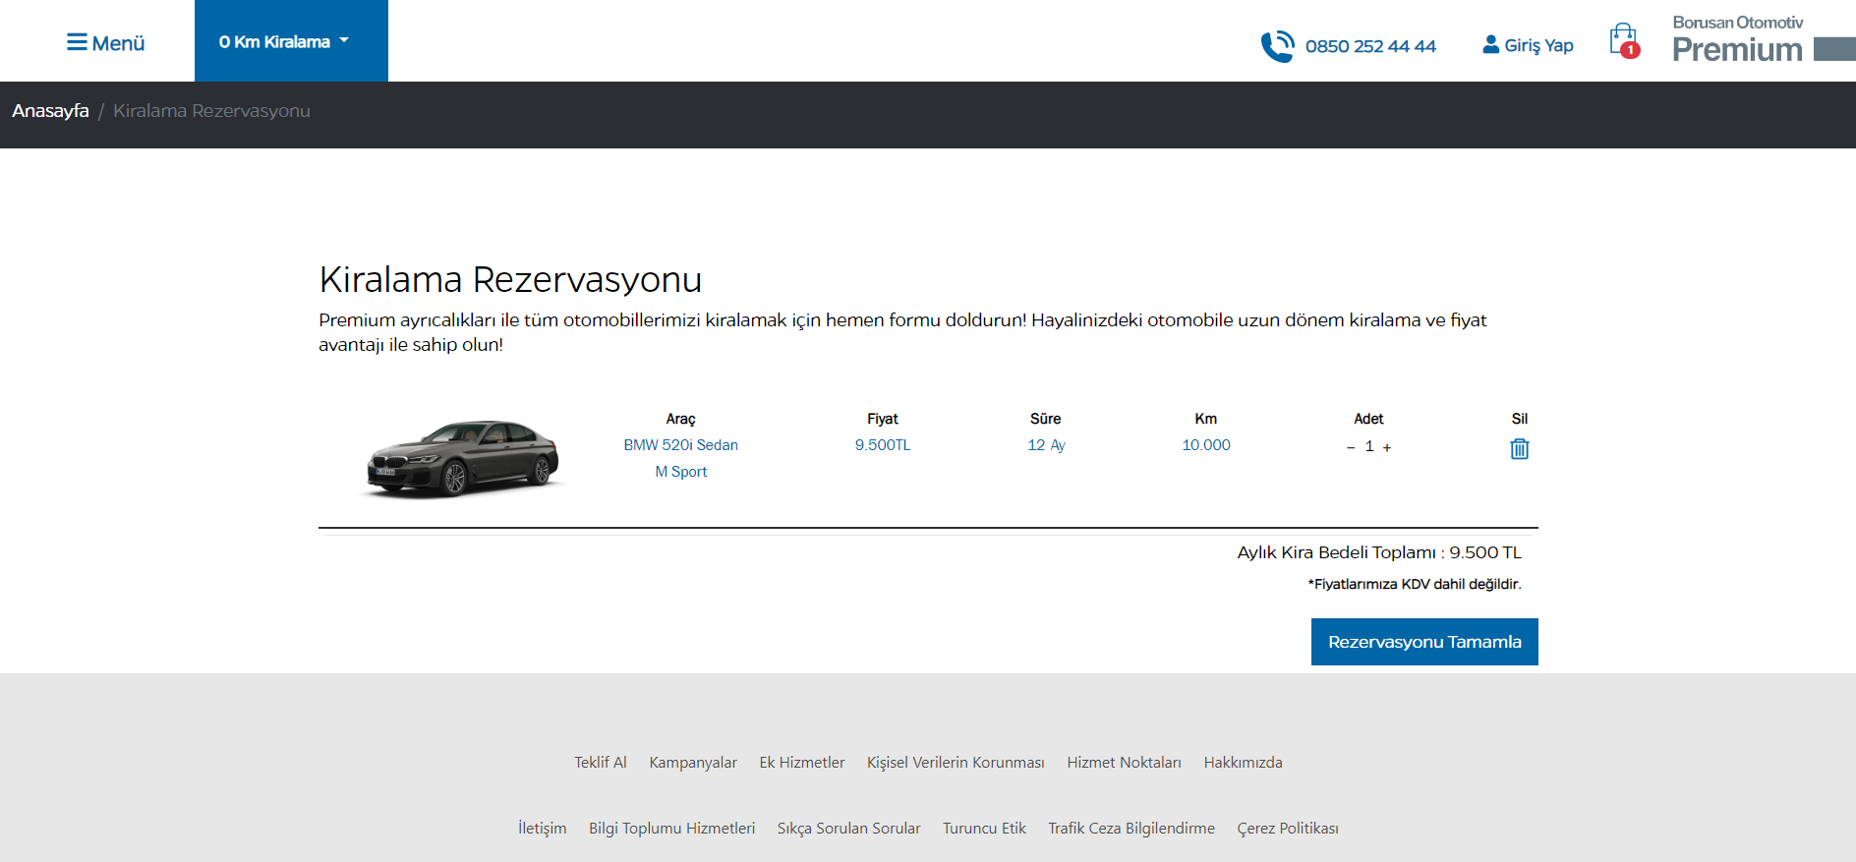Click the Adet column header

tap(1368, 419)
